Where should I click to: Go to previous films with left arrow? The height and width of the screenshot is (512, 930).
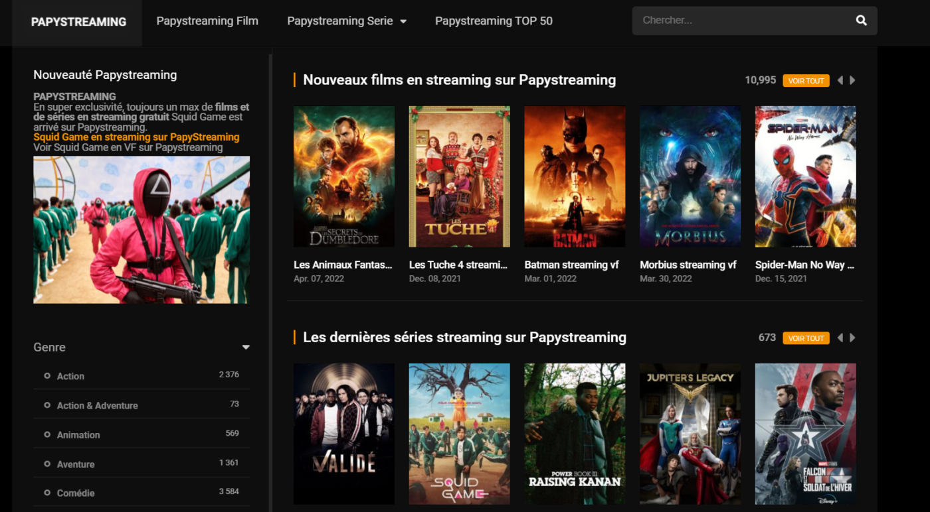point(840,80)
